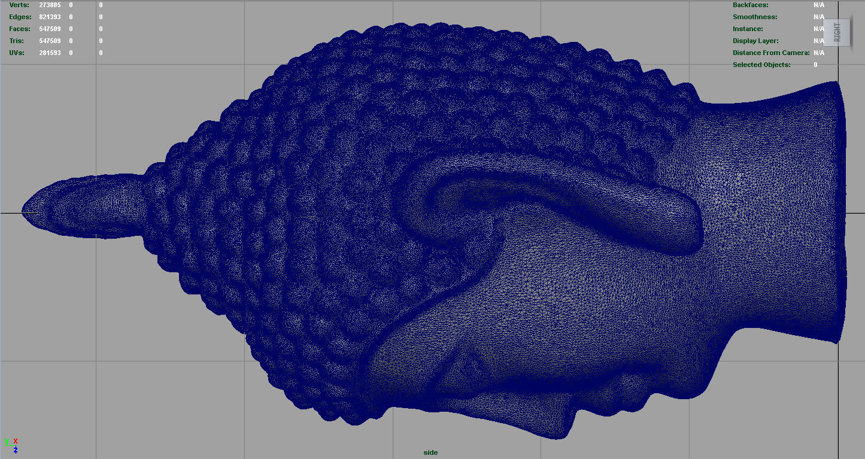The image size is (865, 459).
Task: Click the N/A value beside Backfaces
Action: coord(819,5)
